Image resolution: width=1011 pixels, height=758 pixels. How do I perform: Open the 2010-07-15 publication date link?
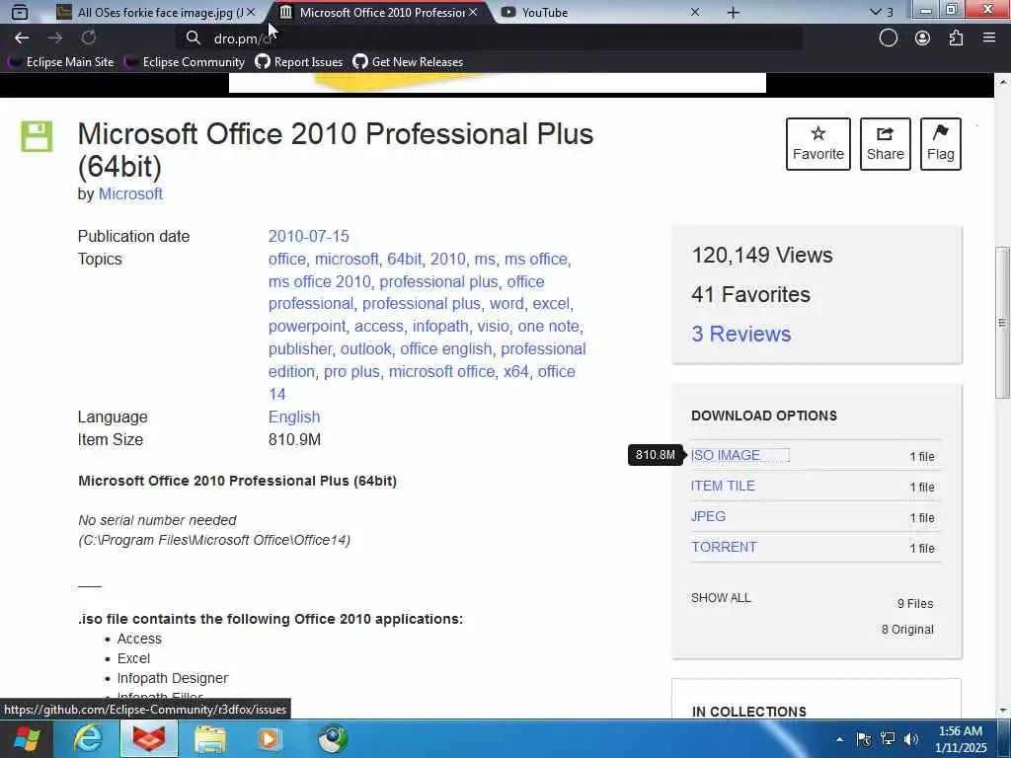308,236
